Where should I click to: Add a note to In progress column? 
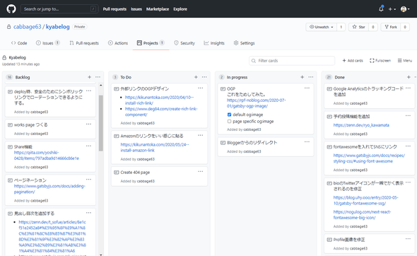coord(302,77)
